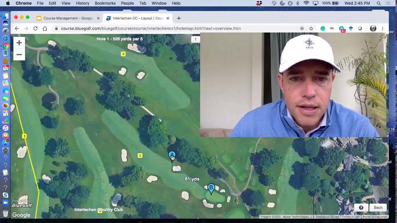The width and height of the screenshot is (397, 223).
Task: Navigate forward in Chrome
Action: pos(26,28)
